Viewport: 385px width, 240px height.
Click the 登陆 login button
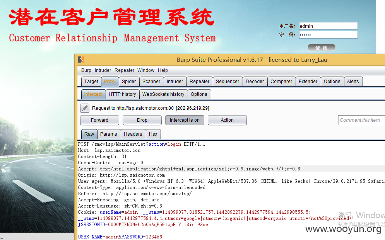(322, 48)
